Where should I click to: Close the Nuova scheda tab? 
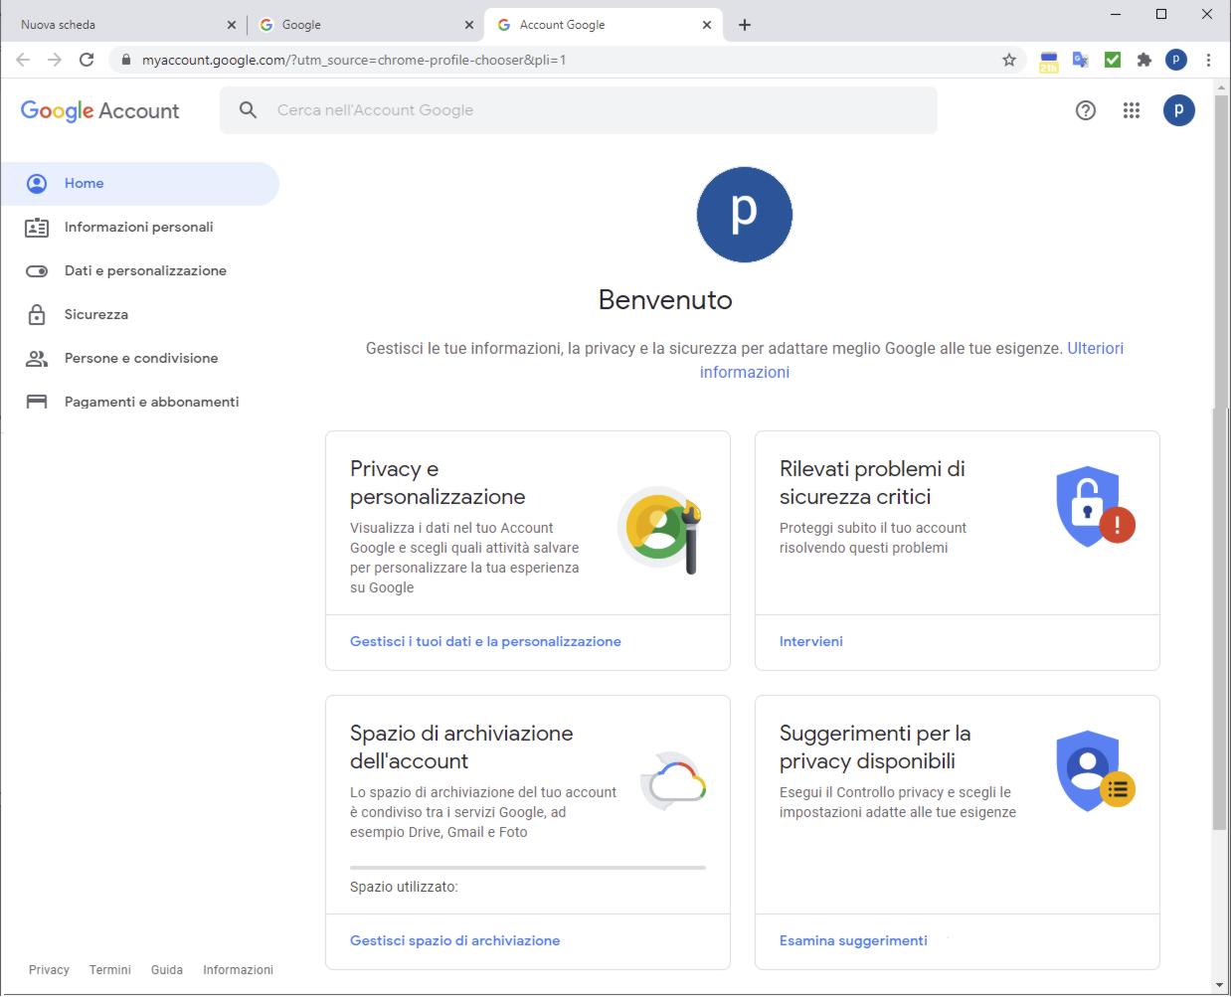tap(232, 25)
